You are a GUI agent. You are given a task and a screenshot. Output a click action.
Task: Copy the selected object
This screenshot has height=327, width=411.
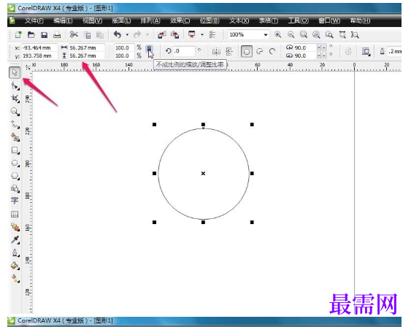[x=87, y=35]
